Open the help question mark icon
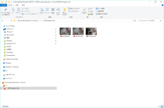Image resolution: width=164 pixels, height=108 pixels. [x=162, y=5]
